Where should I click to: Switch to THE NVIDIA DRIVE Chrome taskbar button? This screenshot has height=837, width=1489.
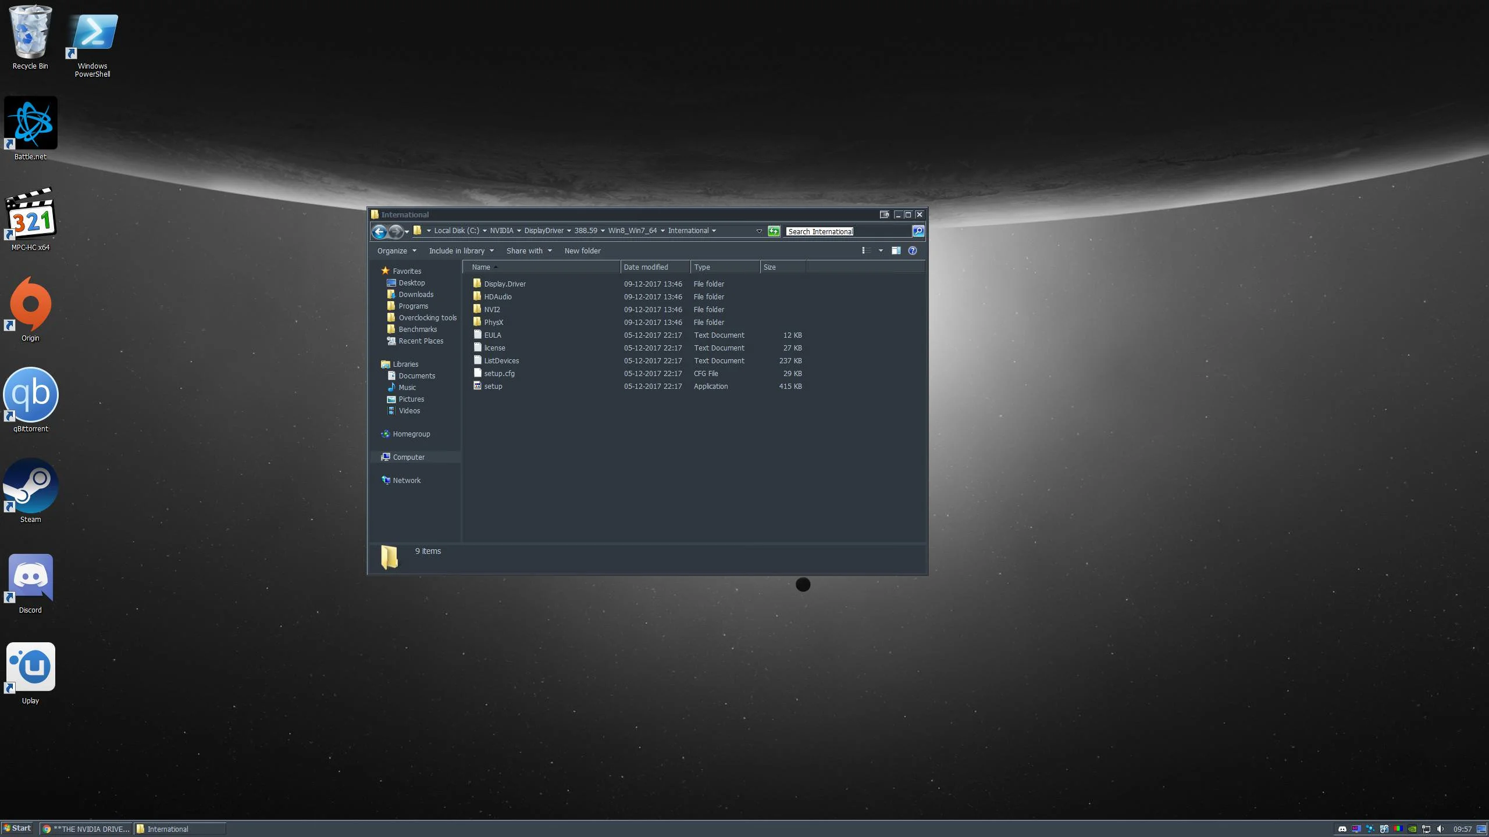pyautogui.click(x=87, y=829)
